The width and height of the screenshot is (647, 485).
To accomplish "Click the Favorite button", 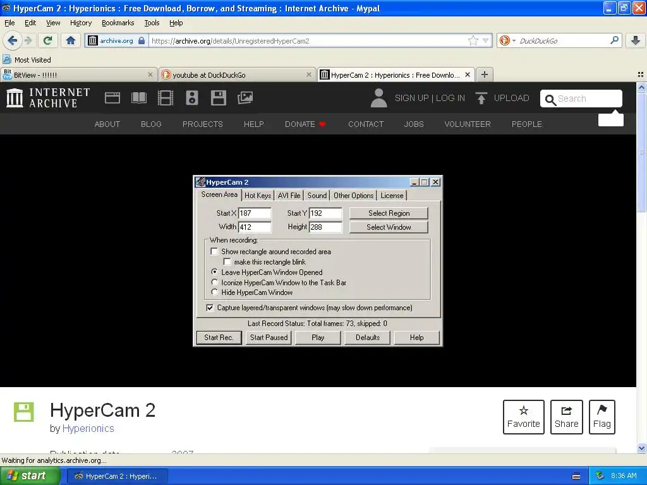I will click(524, 417).
